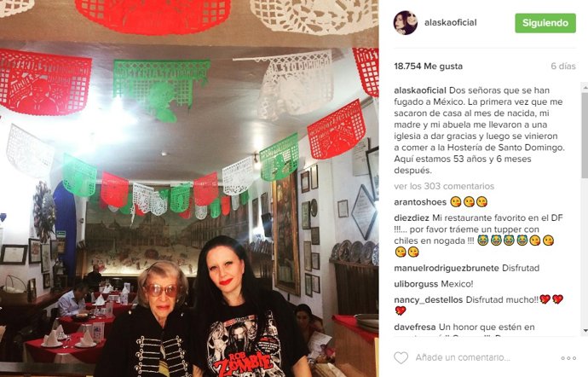This screenshot has height=377, width=588.
Task: Click the alaskaoficial username in header
Action: tap(451, 22)
